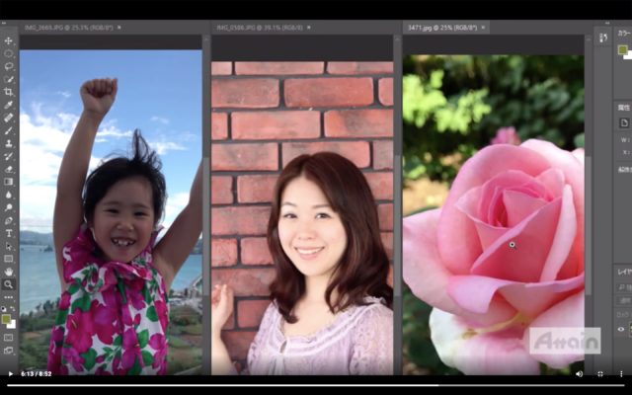632x395 pixels.
Task: Select the Color panel foreground swatch
Action: tap(623, 50)
